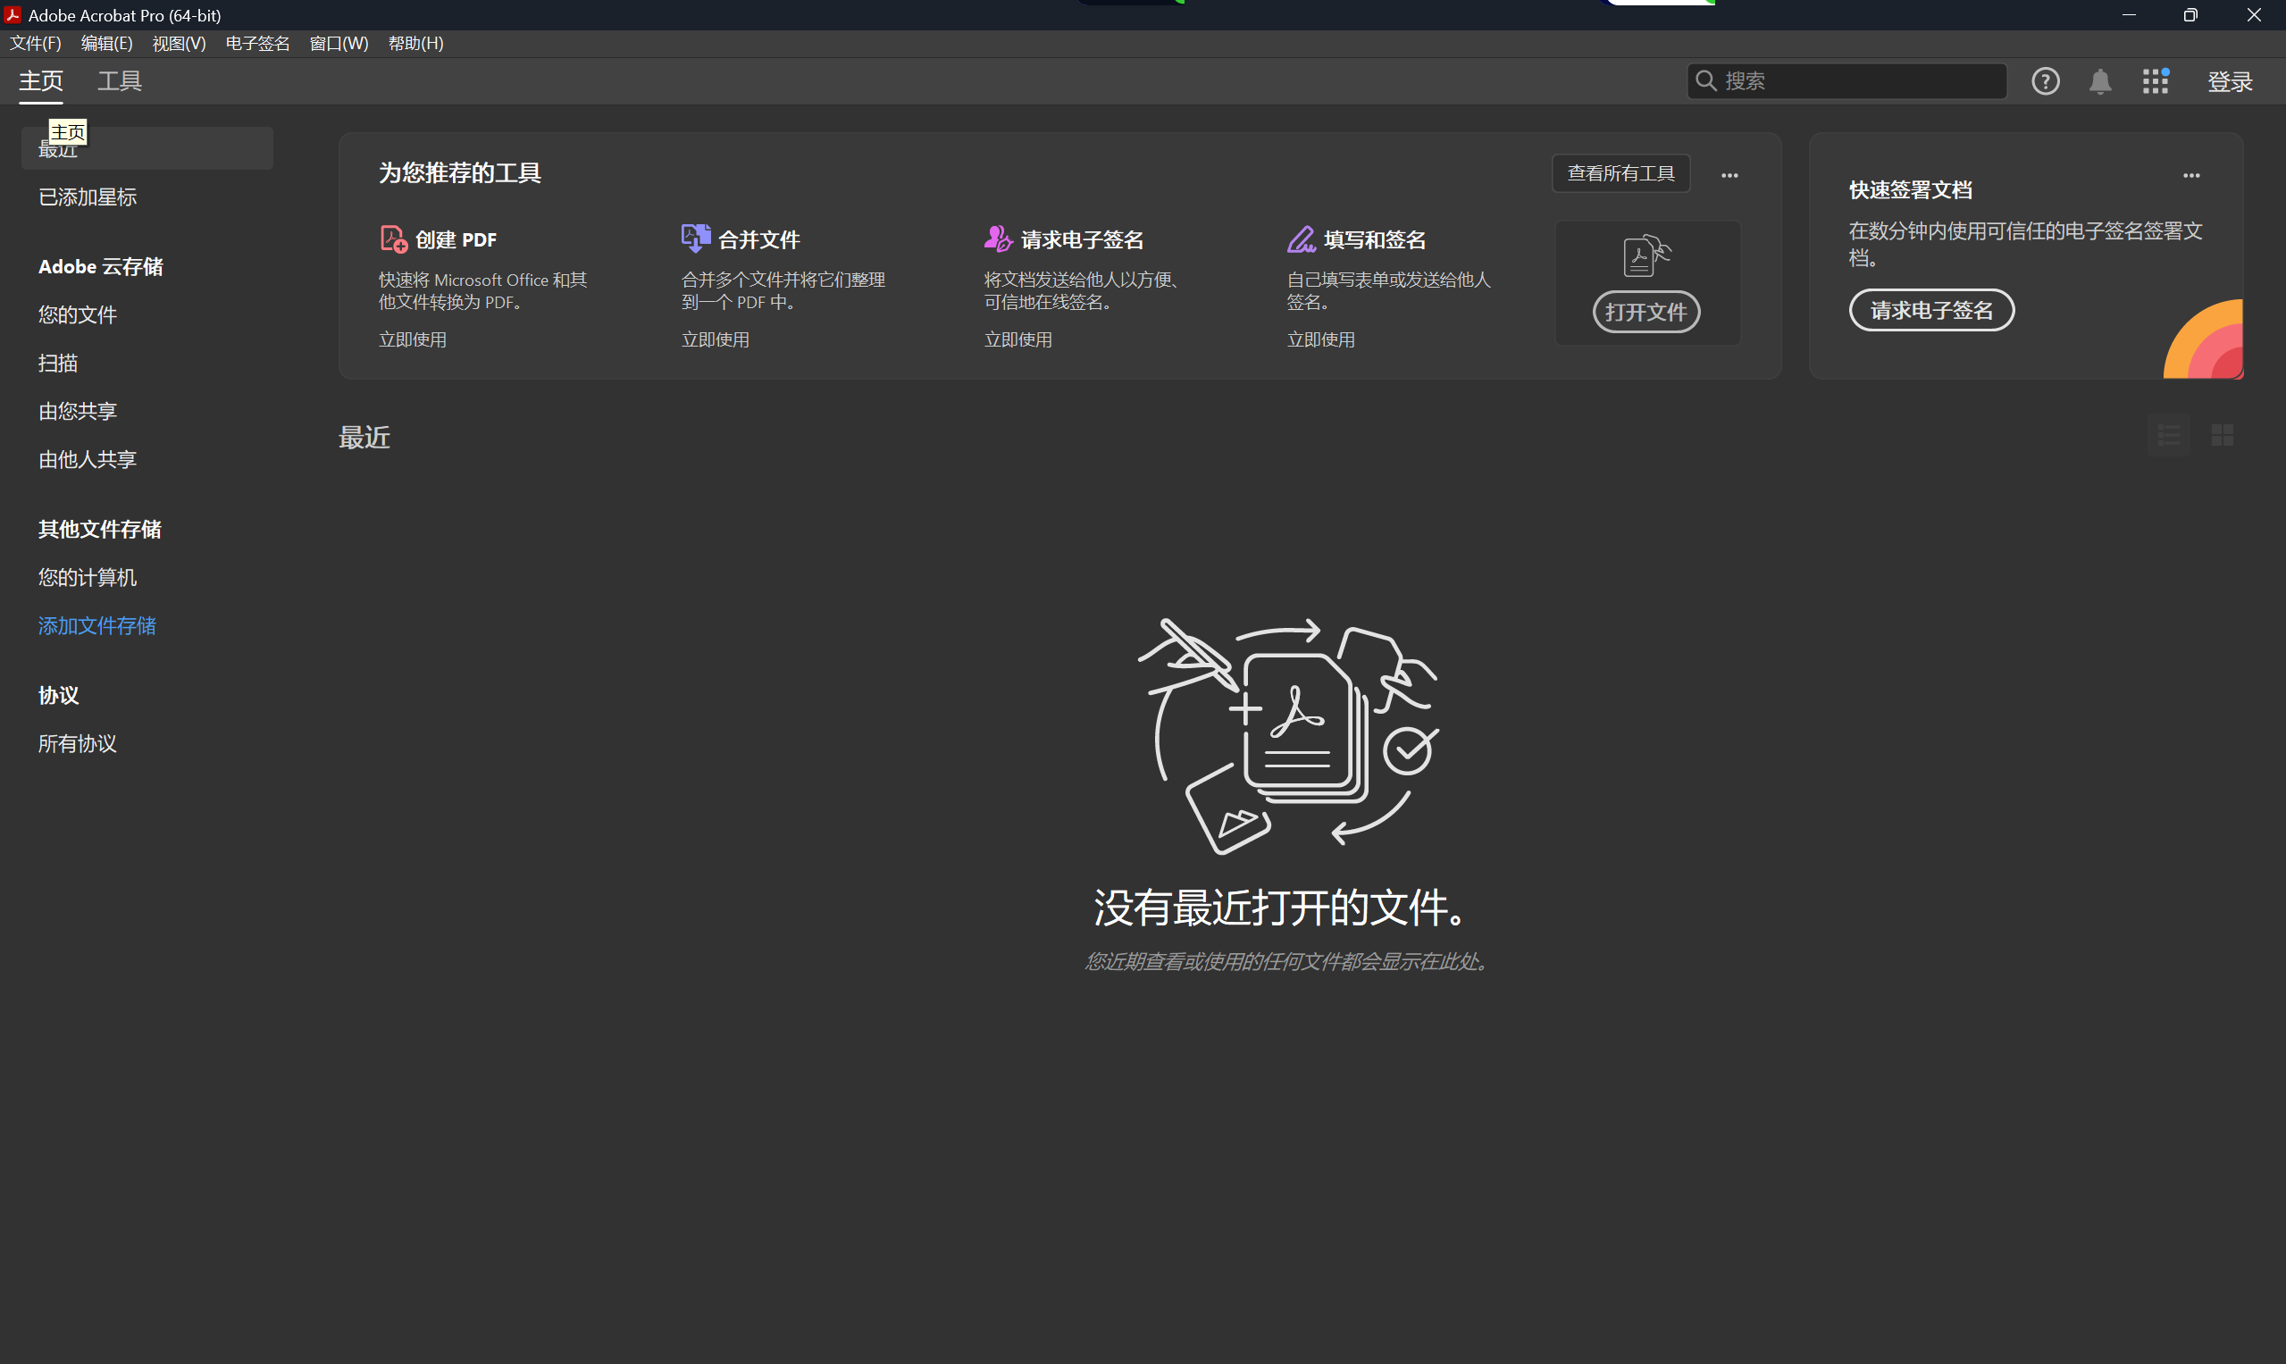Switch recent files to thumbnail grid view

pos(2222,435)
